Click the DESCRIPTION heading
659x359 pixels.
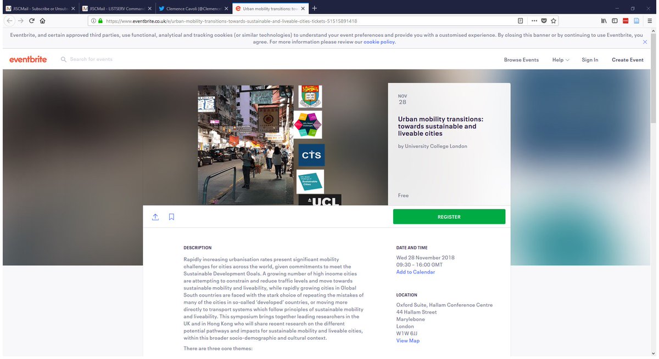point(198,248)
